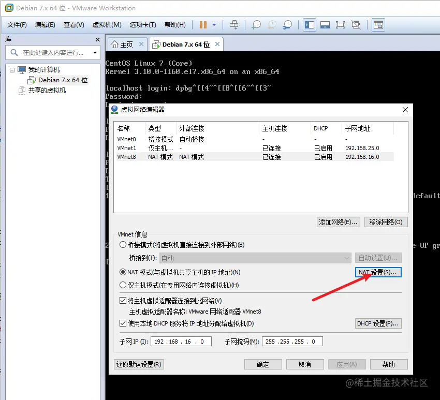Click the virtual network editor globe icon
440x400 pixels.
[x=114, y=109]
